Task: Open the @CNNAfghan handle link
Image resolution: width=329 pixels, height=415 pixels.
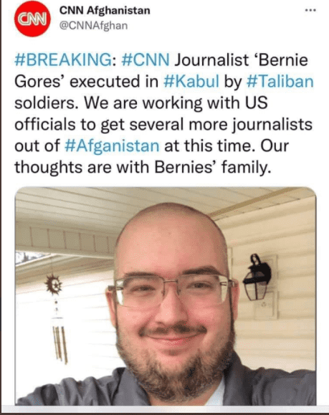Action: point(93,26)
